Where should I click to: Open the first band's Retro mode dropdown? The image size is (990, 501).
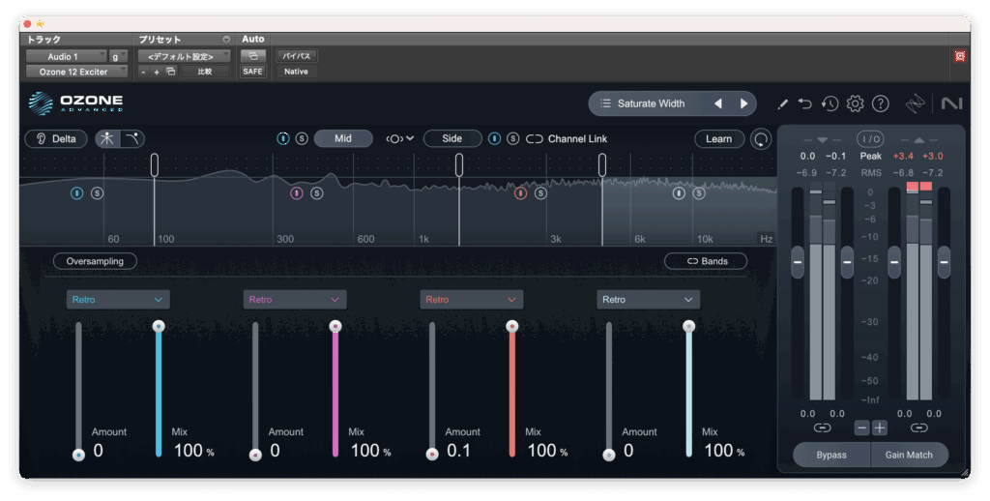(x=118, y=300)
